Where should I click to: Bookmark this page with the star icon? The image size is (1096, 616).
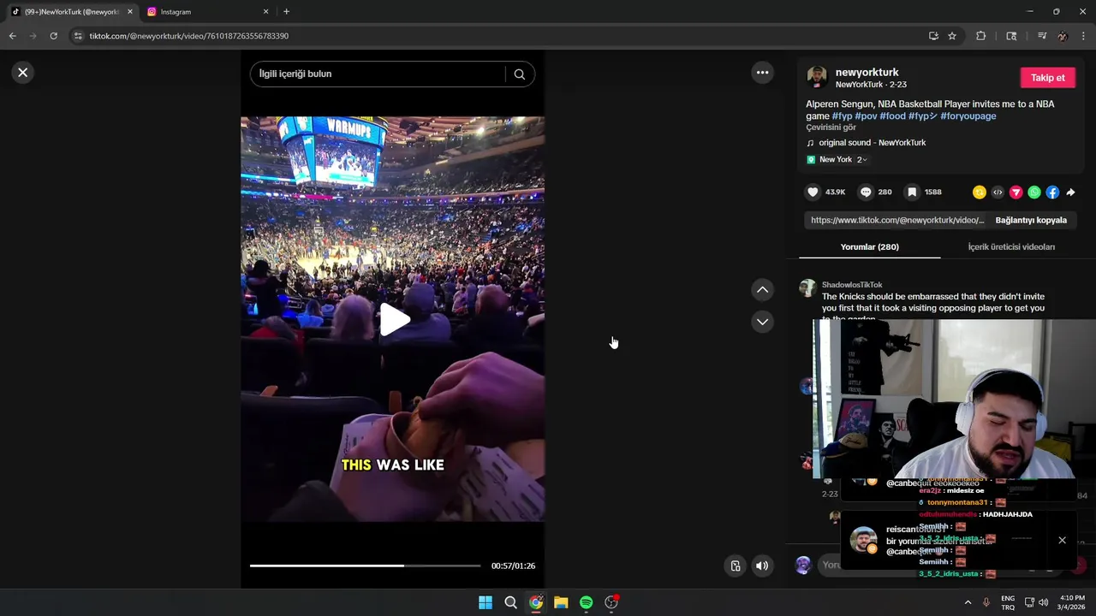pyautogui.click(x=952, y=36)
